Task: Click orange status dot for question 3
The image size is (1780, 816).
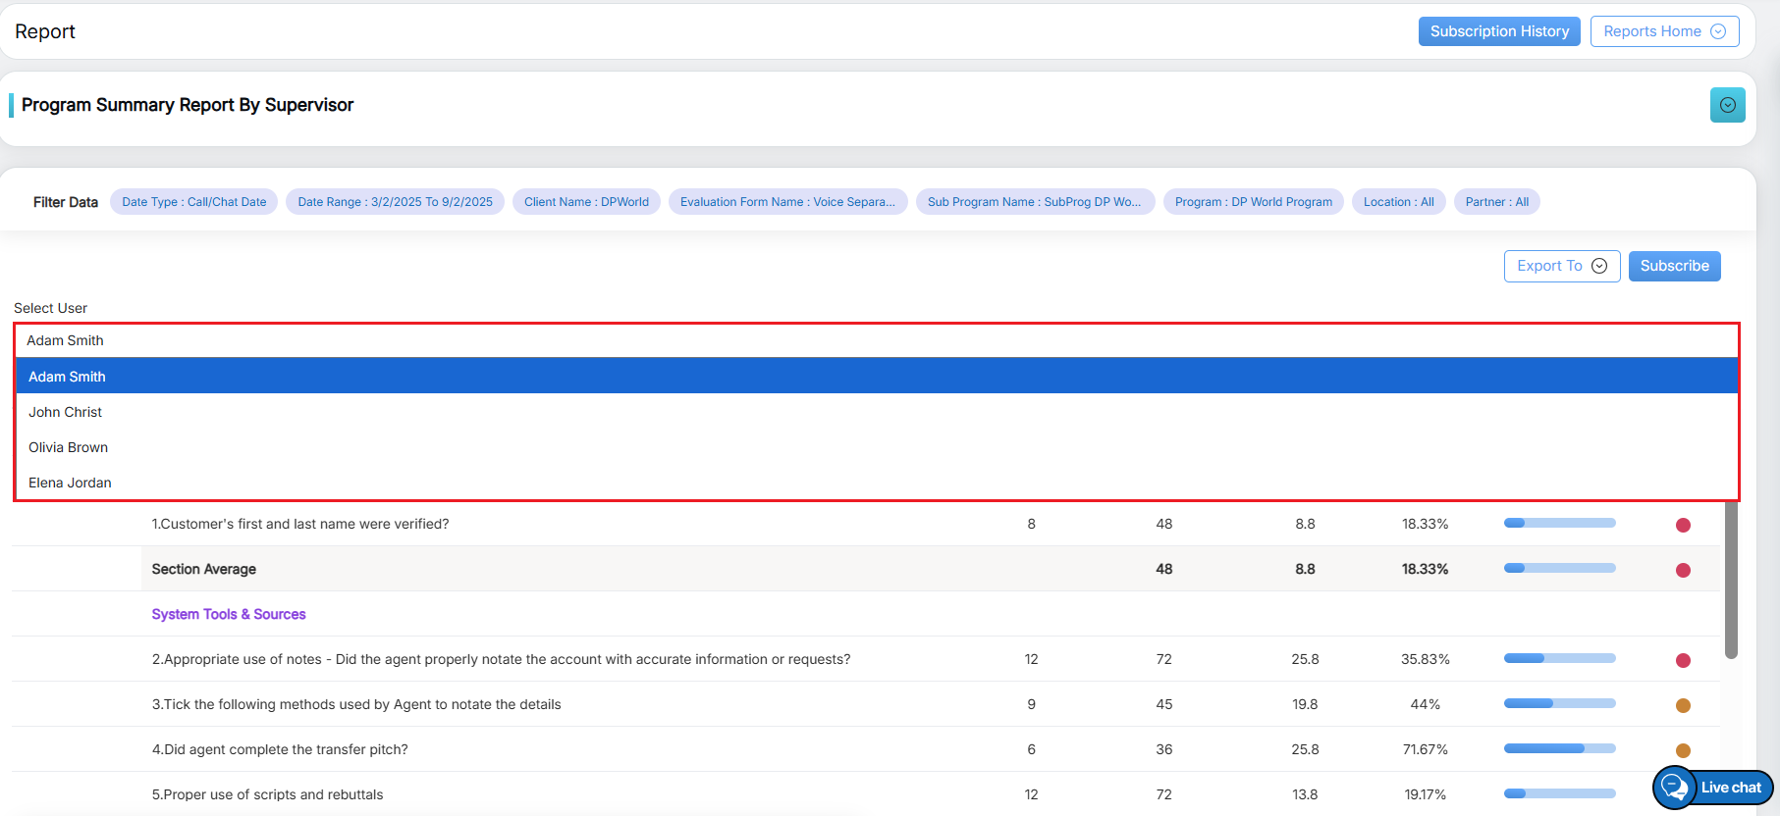Action: coord(1683,705)
